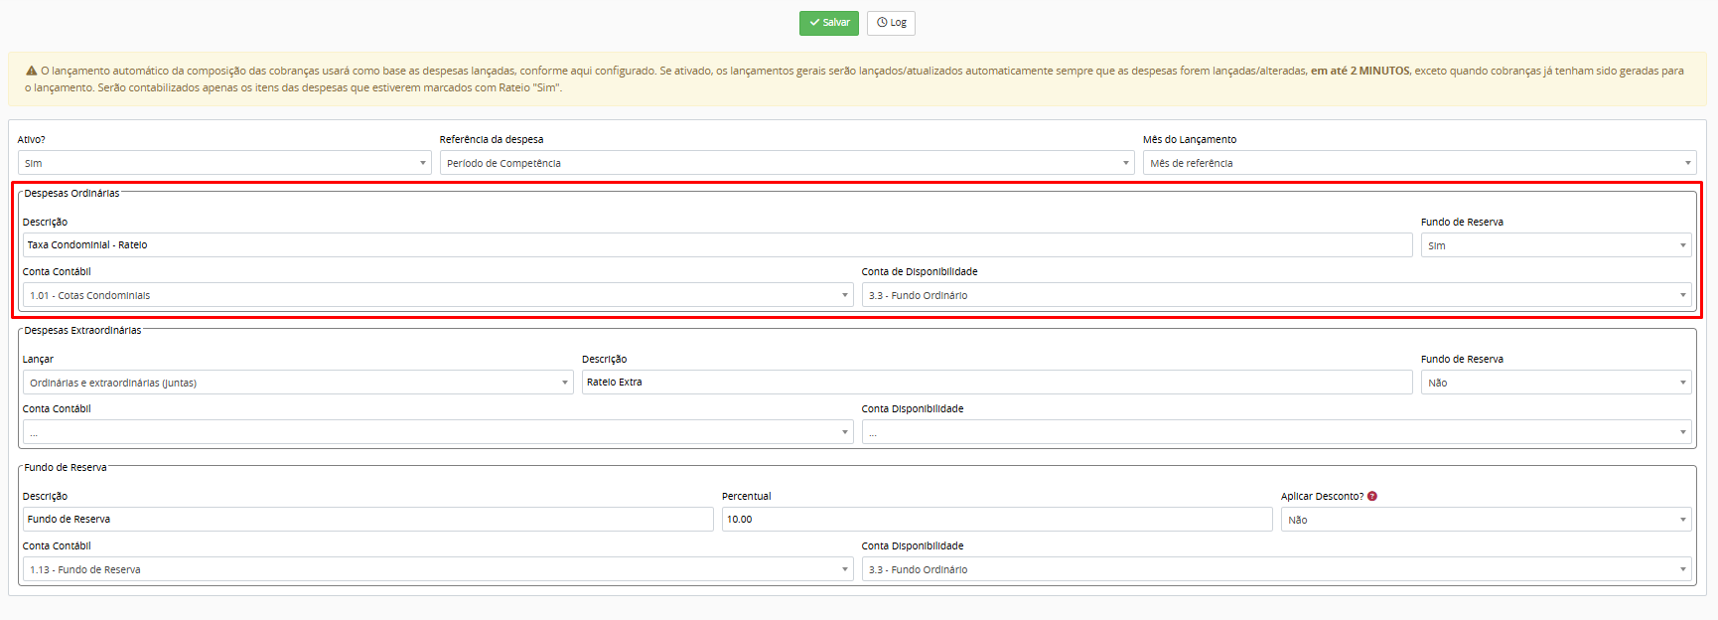Open Mês do Lançamento dropdown
Screen dimensions: 1718x620
click(x=1419, y=163)
